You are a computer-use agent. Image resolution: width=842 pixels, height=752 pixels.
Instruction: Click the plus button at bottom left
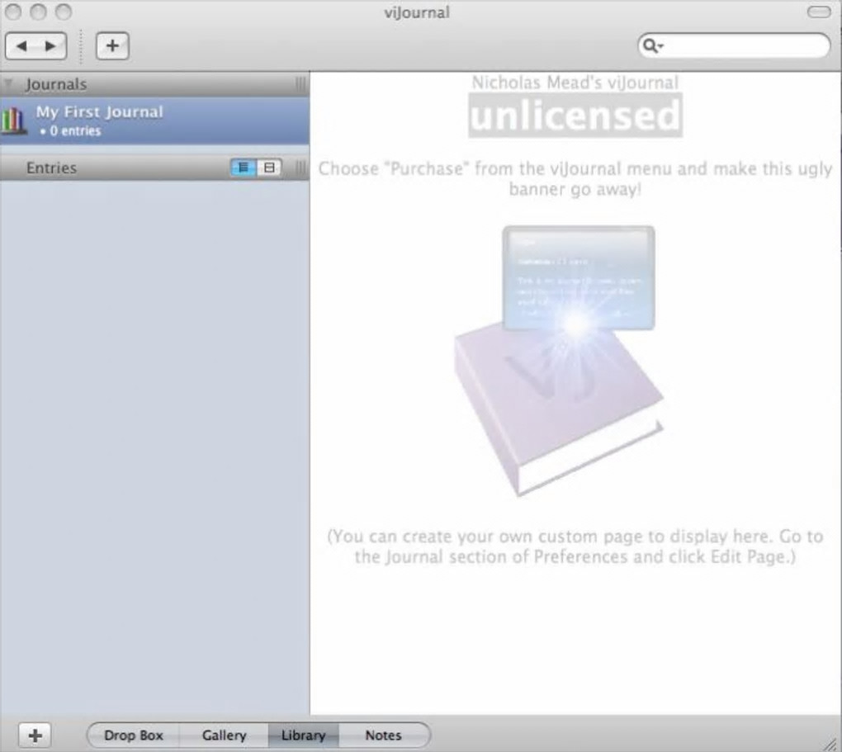tap(35, 735)
